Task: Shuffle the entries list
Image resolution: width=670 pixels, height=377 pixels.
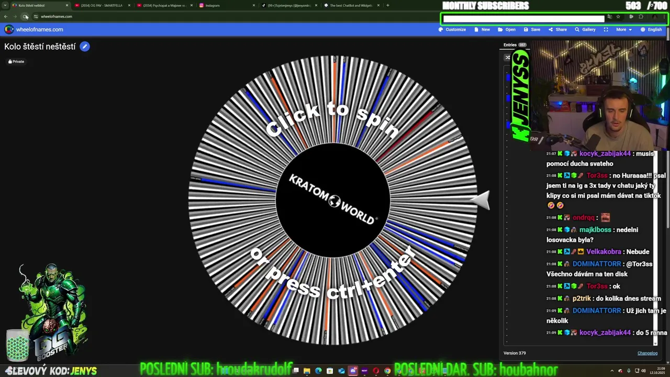Action: pos(507,58)
